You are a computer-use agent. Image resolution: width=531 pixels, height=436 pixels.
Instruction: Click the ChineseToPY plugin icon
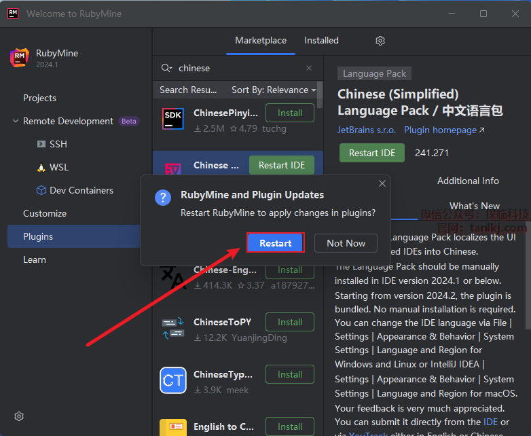[173, 328]
